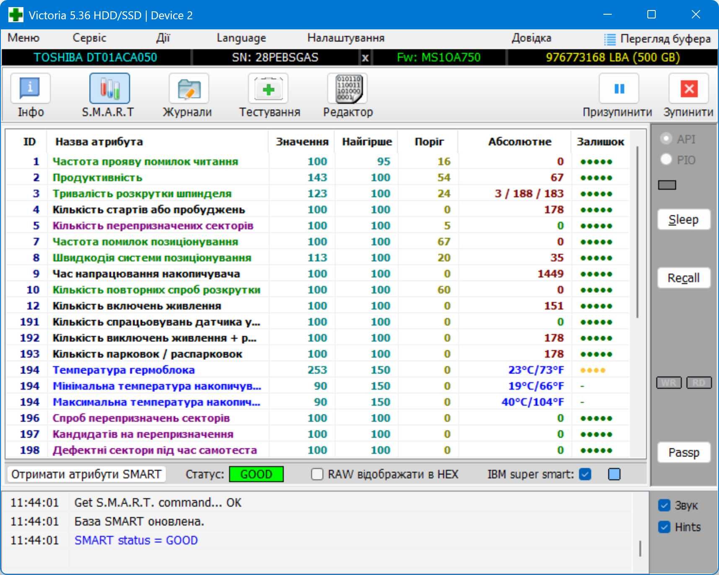This screenshot has height=575, width=719.
Task: Open the Журнали logs folder icon
Action: tap(189, 88)
